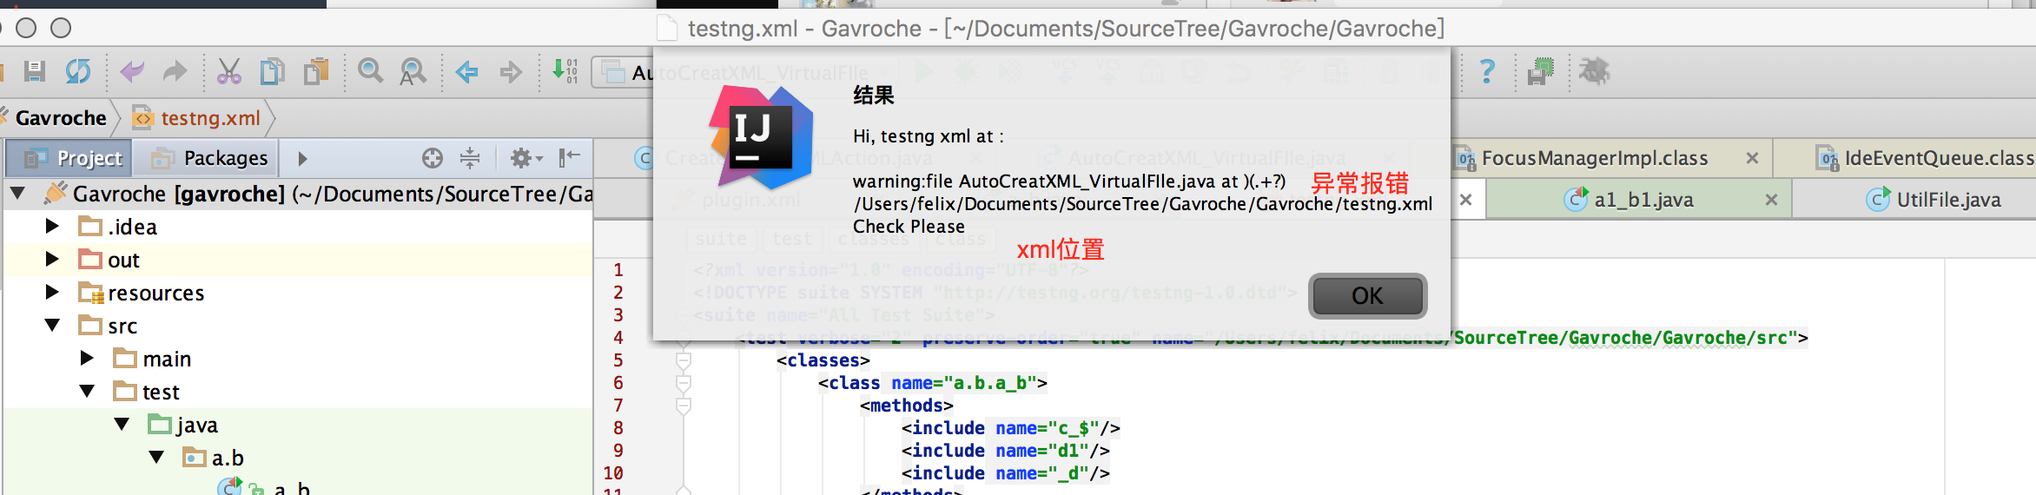Click the Collapse All icon in the Project panel
The width and height of the screenshot is (2036, 495).
[470, 158]
